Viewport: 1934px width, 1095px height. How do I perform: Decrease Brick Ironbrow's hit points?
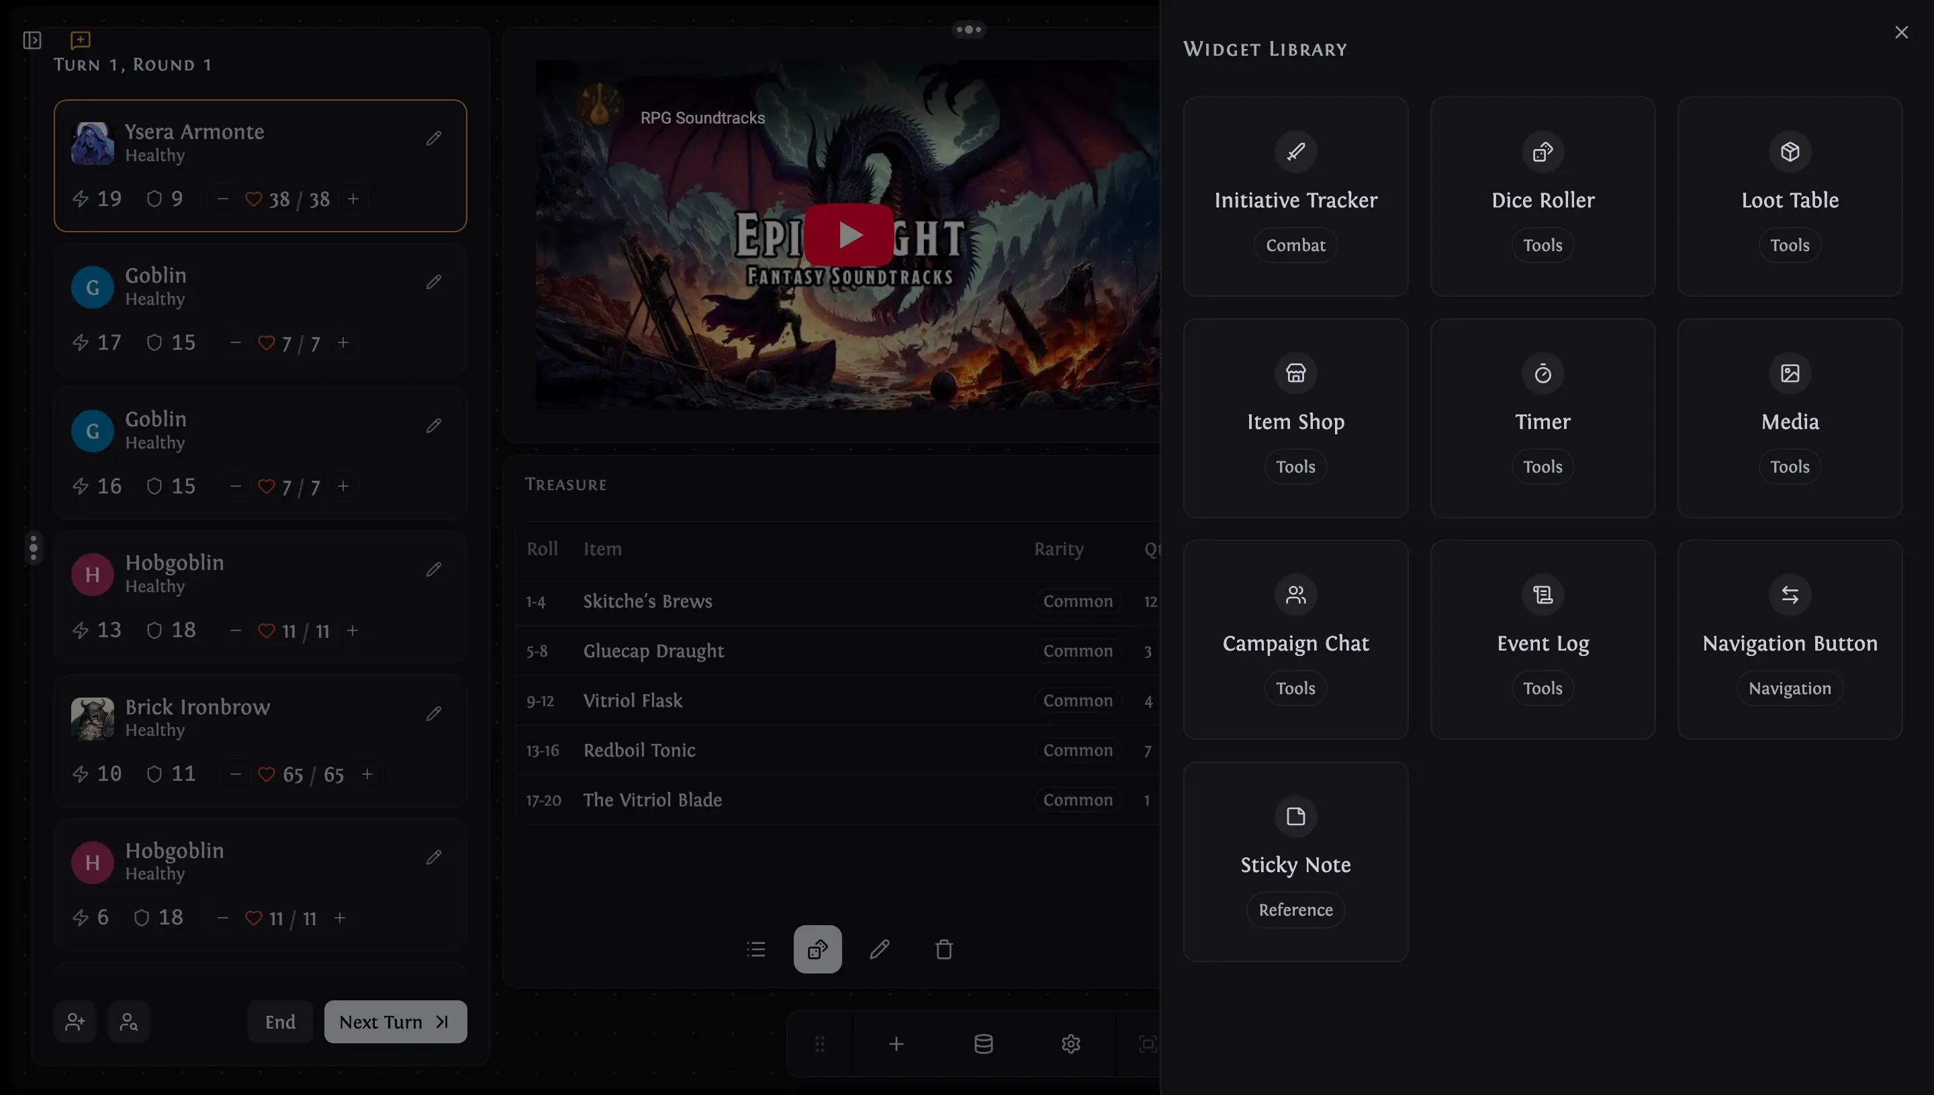point(236,774)
